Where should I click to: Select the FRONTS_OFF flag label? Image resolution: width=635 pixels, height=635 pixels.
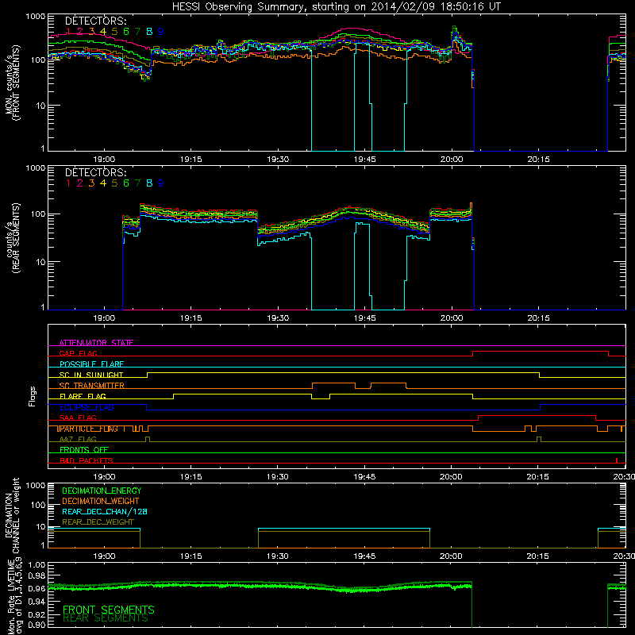tap(84, 450)
